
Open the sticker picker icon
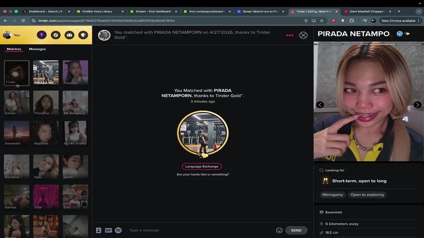click(98, 230)
